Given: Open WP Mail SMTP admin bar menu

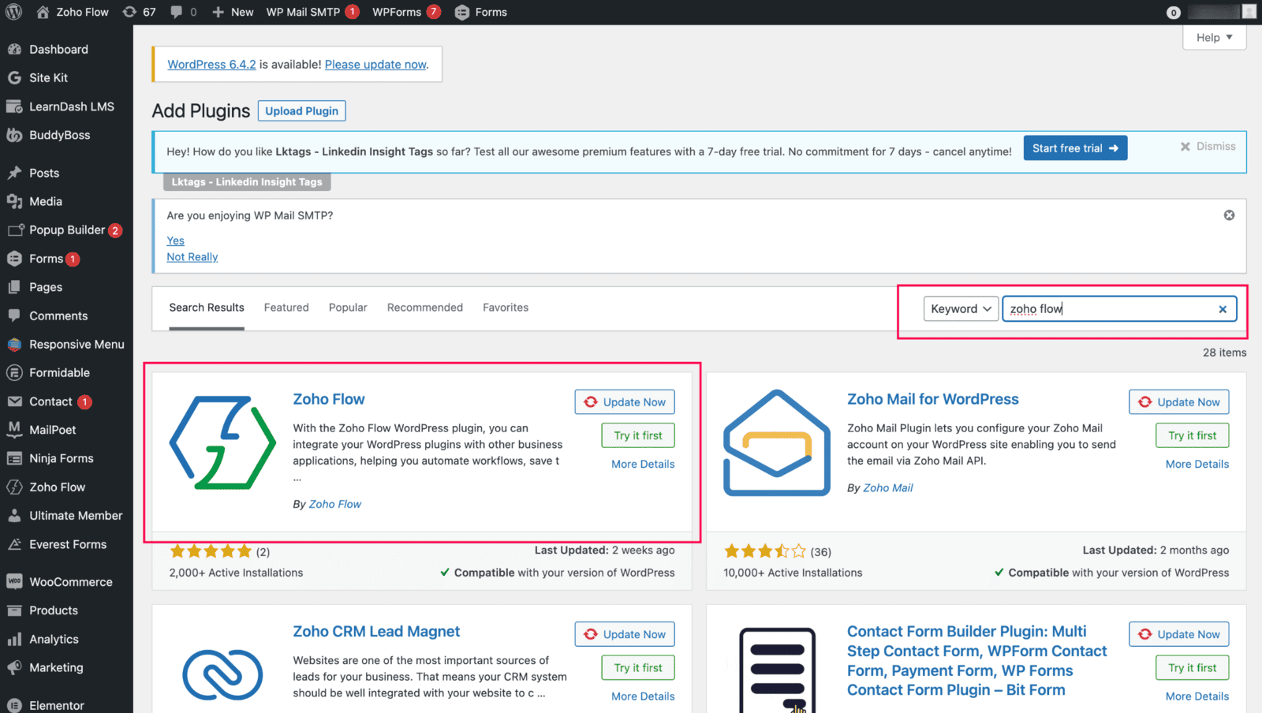Looking at the screenshot, I should (x=312, y=12).
